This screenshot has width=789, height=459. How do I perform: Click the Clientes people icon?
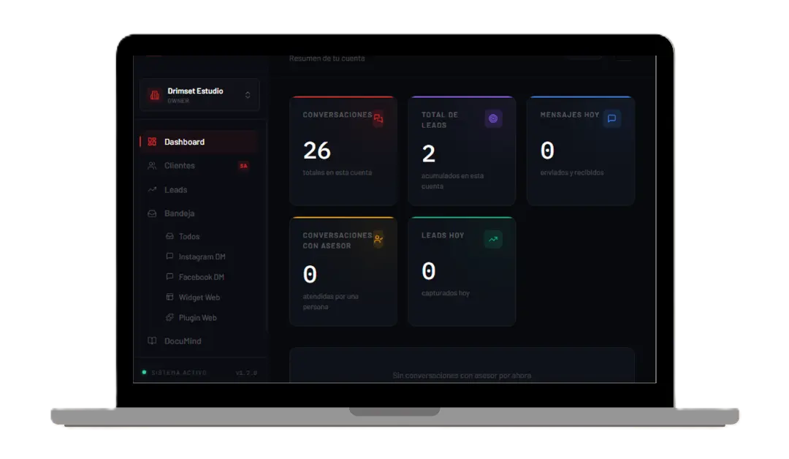[x=152, y=166]
